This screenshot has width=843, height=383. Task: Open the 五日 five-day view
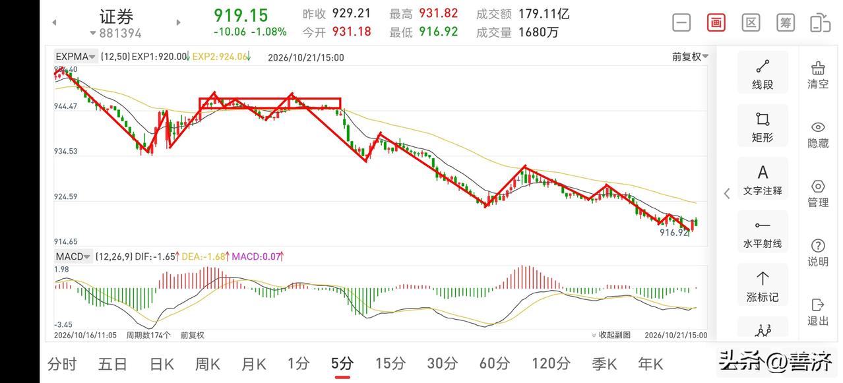pyautogui.click(x=113, y=363)
